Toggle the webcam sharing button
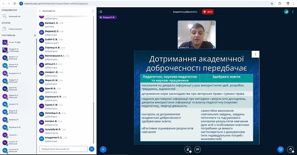The image size is (297, 155). (x=197, y=149)
